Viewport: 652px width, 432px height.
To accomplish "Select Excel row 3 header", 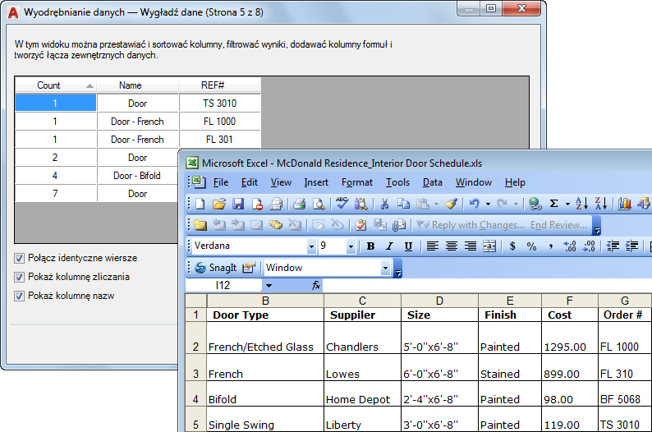I will [196, 368].
